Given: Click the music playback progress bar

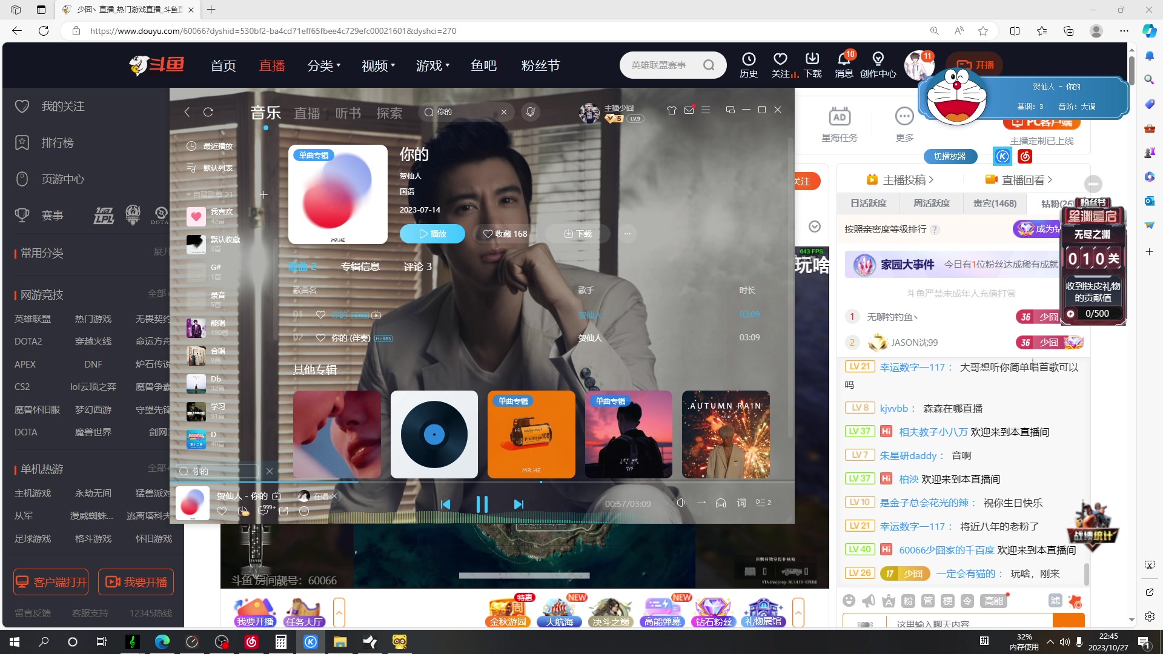Looking at the screenshot, I should pyautogui.click(x=482, y=482).
